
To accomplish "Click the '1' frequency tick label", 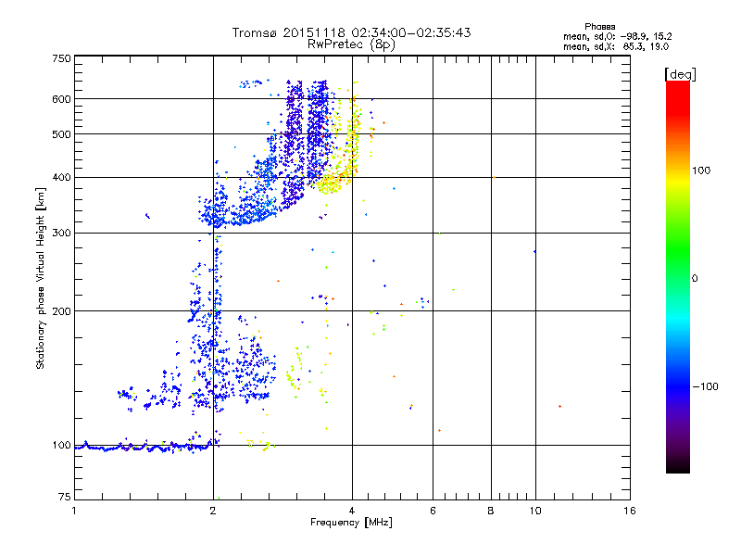I will click(x=74, y=511).
